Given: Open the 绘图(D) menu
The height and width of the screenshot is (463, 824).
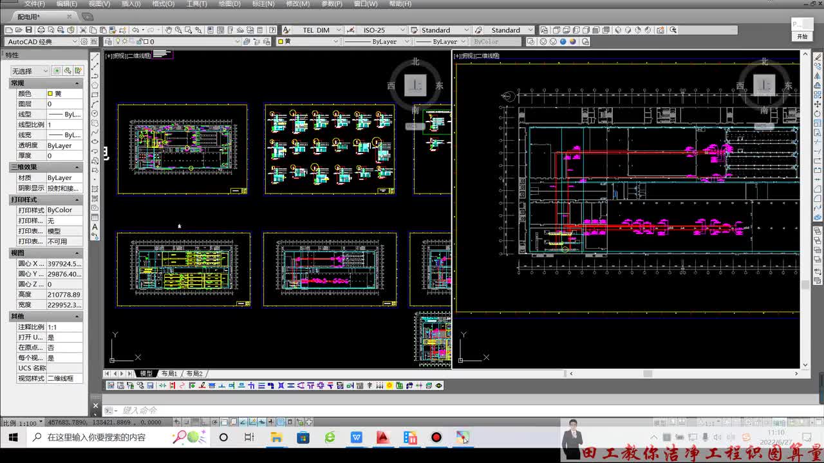Looking at the screenshot, I should click(229, 4).
